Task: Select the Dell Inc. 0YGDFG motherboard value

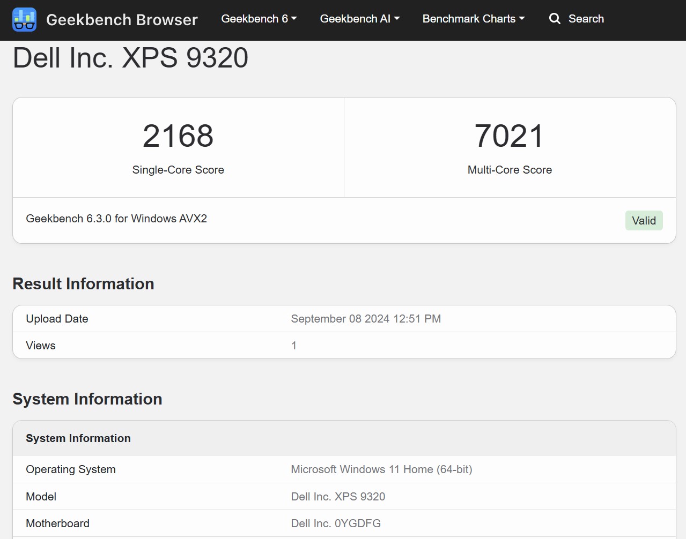Action: point(336,523)
